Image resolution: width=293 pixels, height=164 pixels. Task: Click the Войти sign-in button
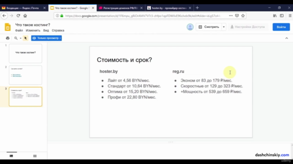[281, 27]
